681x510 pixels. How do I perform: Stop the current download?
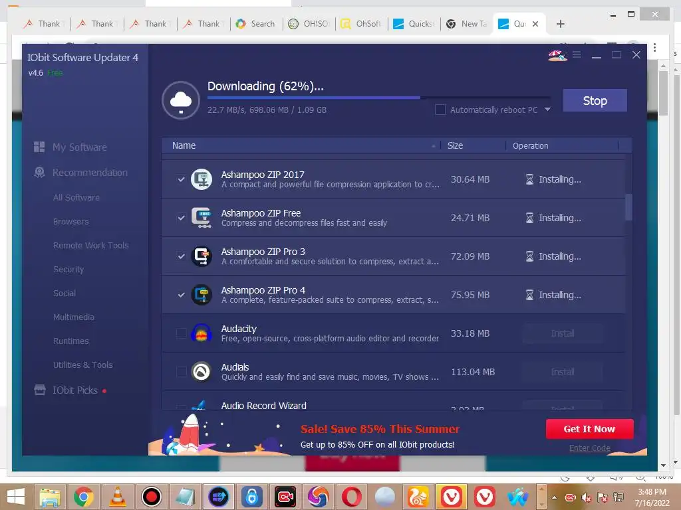tap(595, 101)
